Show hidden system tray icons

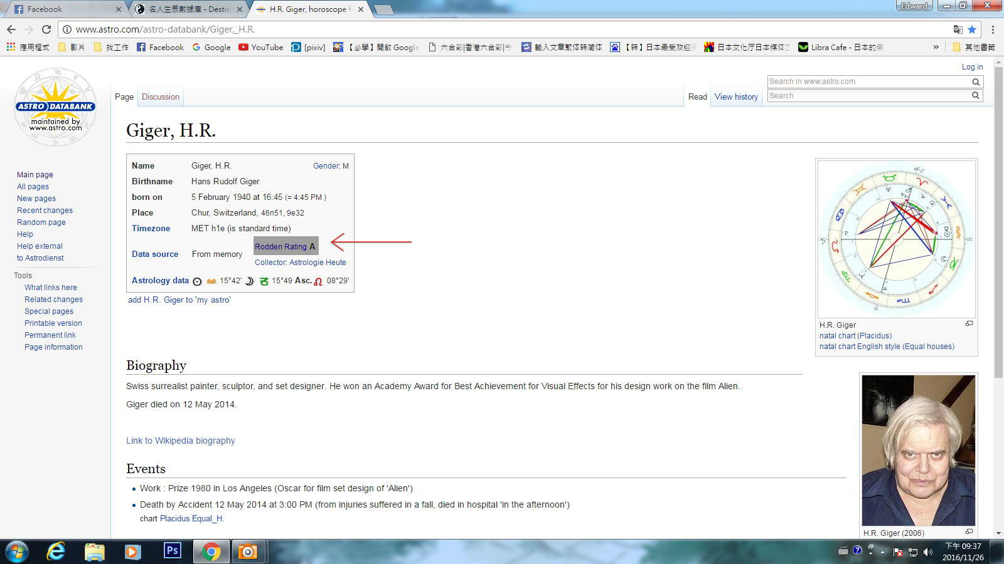882,552
